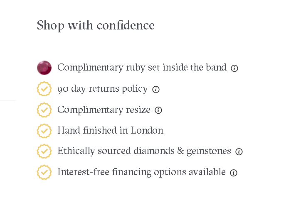Select the Shop with confidence heading

(x=96, y=25)
